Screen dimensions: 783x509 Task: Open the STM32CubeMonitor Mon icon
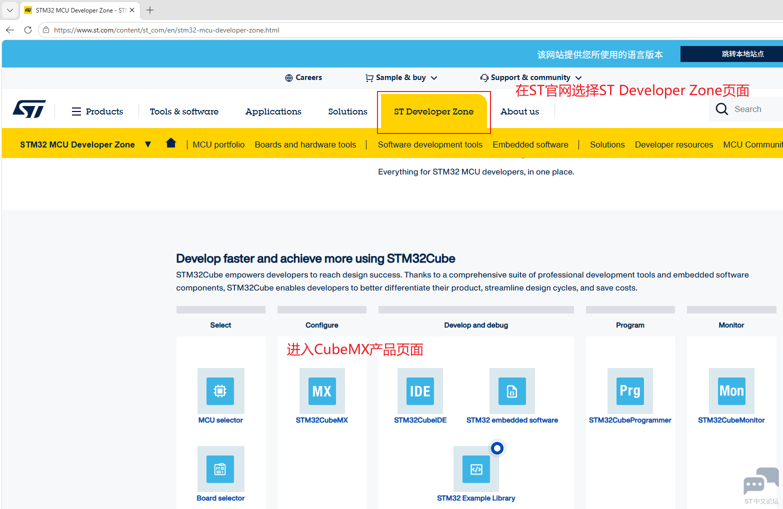(731, 391)
